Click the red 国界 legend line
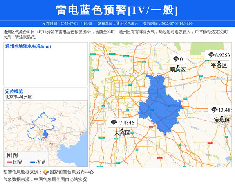 [x=9, y=162]
